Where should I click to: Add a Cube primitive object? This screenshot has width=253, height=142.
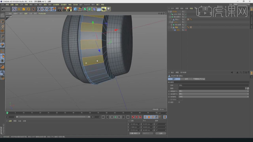[x=75, y=9]
